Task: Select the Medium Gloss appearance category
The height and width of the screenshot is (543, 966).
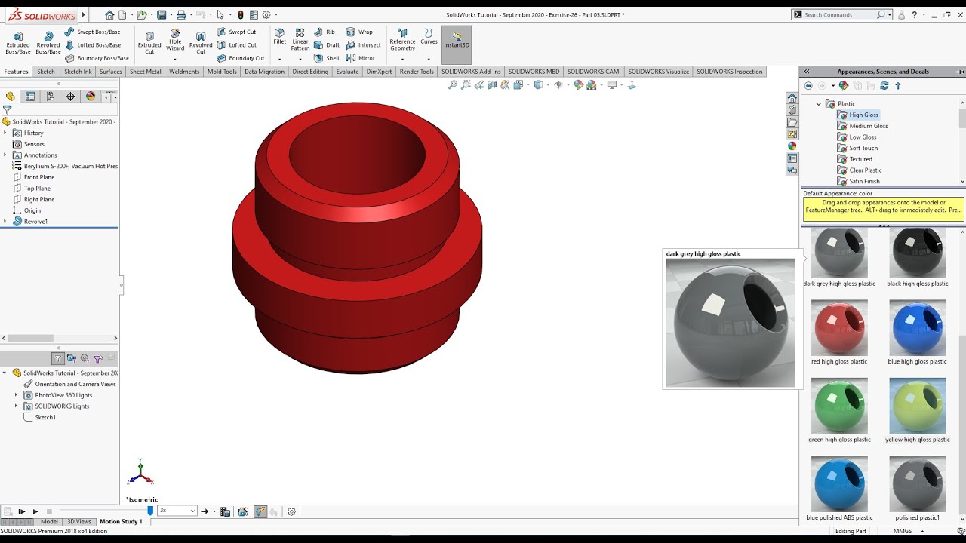Action: point(869,126)
